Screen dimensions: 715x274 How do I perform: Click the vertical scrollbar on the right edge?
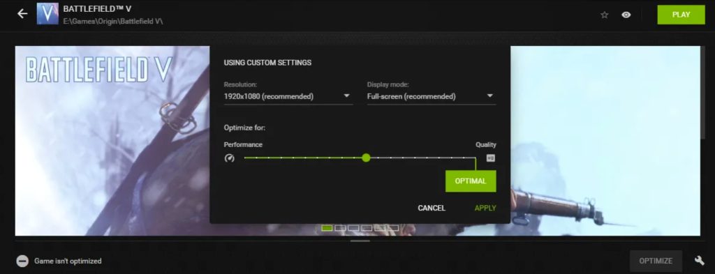coord(702,93)
